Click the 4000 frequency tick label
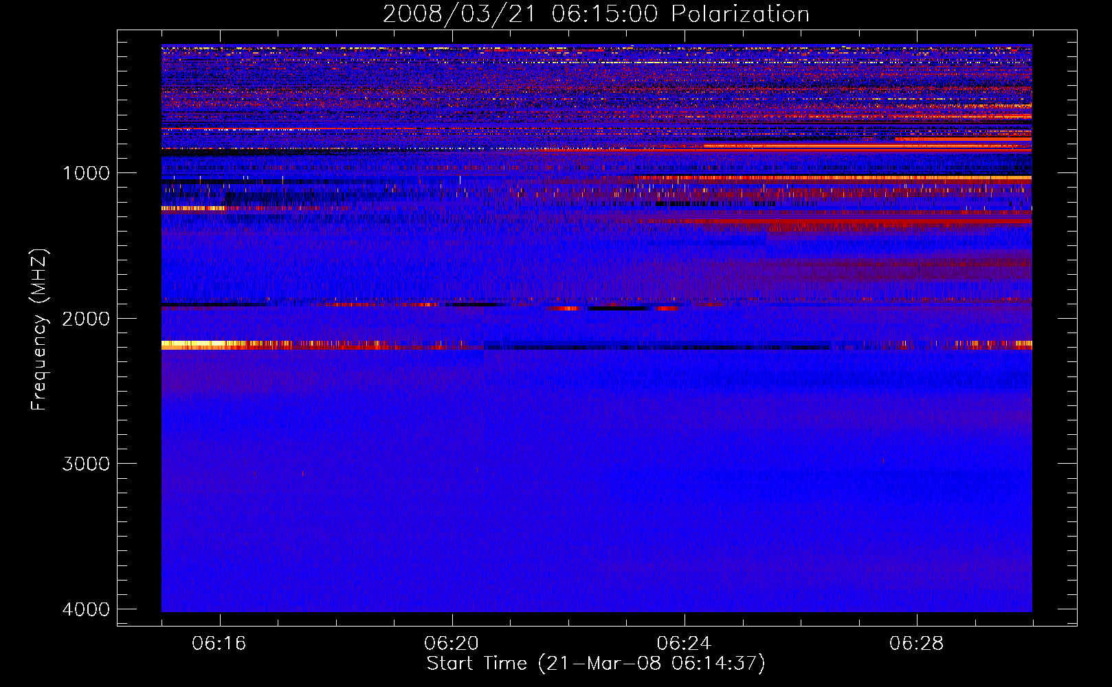 point(86,609)
